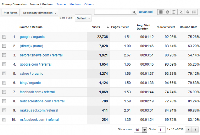Click the 7,028 visits value
The image size is (200, 135).
point(104,46)
